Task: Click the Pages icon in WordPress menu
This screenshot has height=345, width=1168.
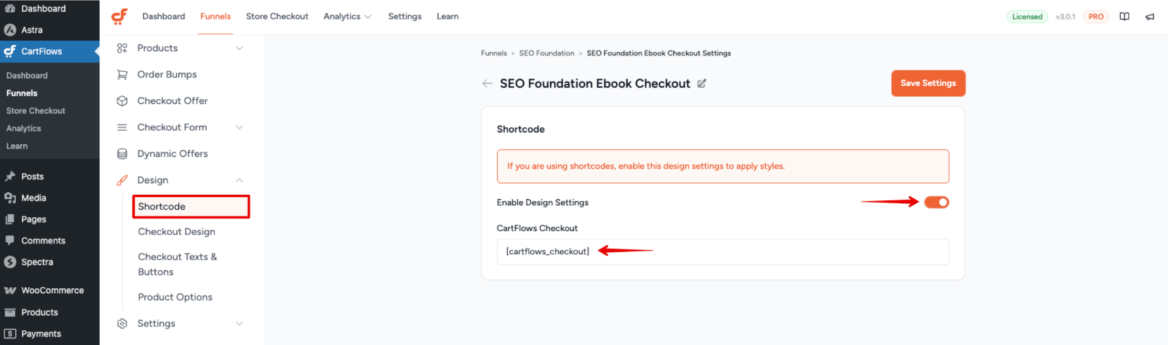Action: tap(10, 219)
